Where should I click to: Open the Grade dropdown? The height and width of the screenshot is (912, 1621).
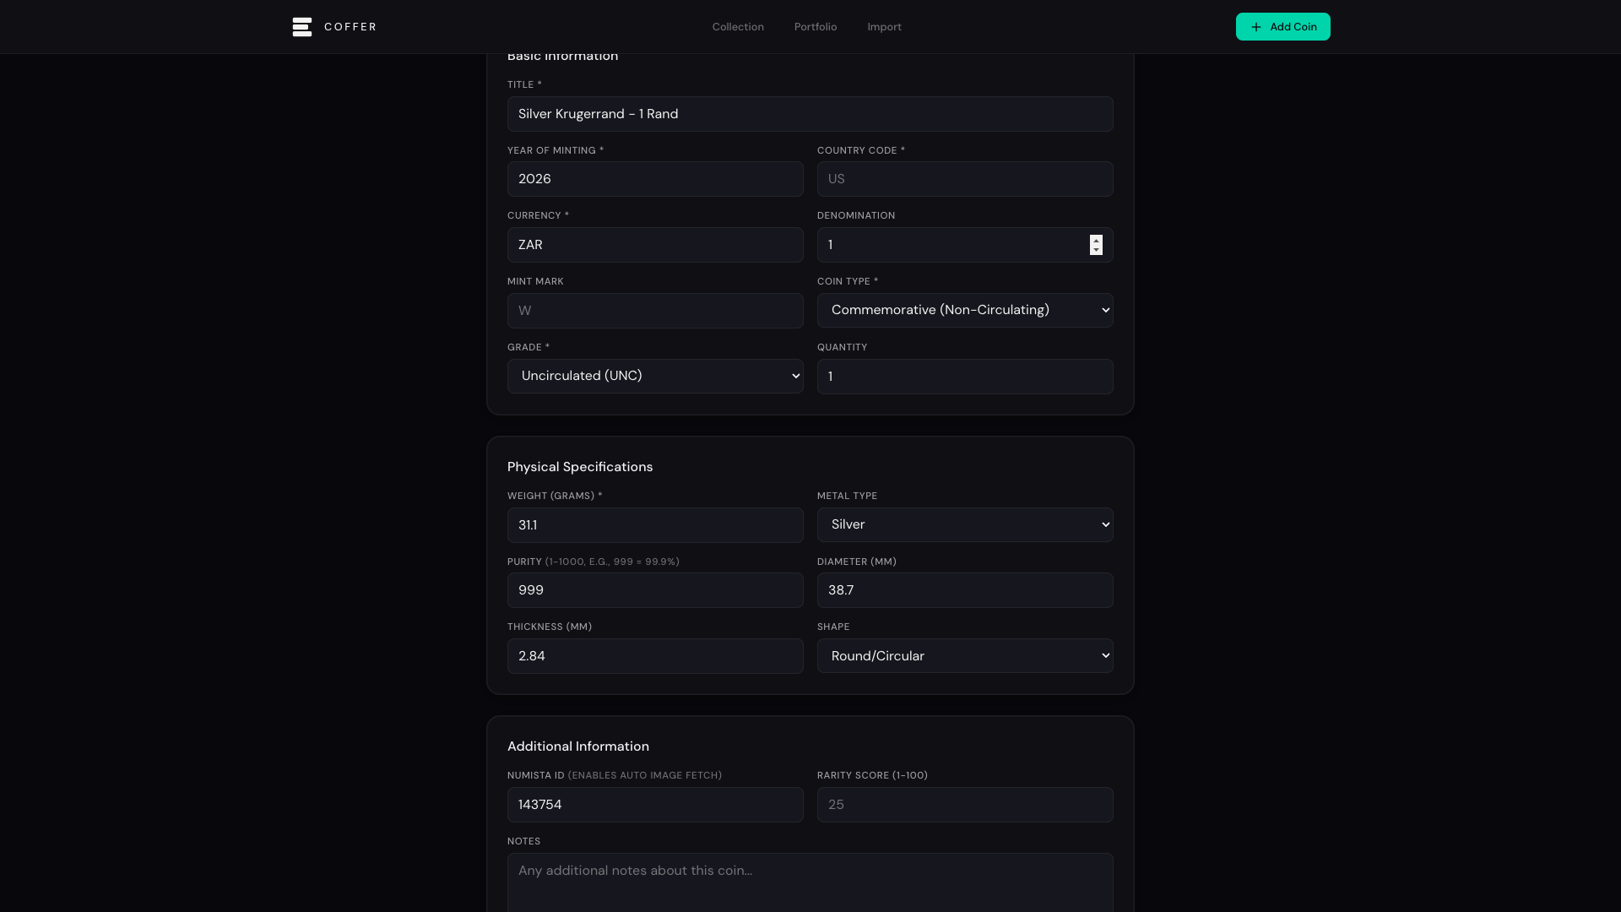[x=654, y=376]
